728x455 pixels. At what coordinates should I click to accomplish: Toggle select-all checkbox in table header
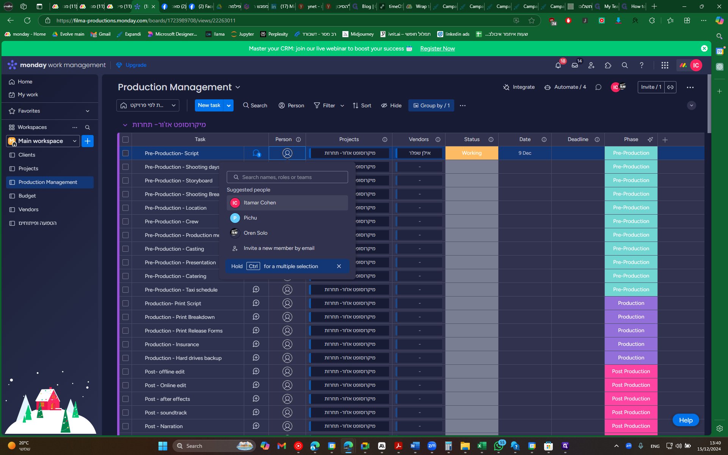126,140
